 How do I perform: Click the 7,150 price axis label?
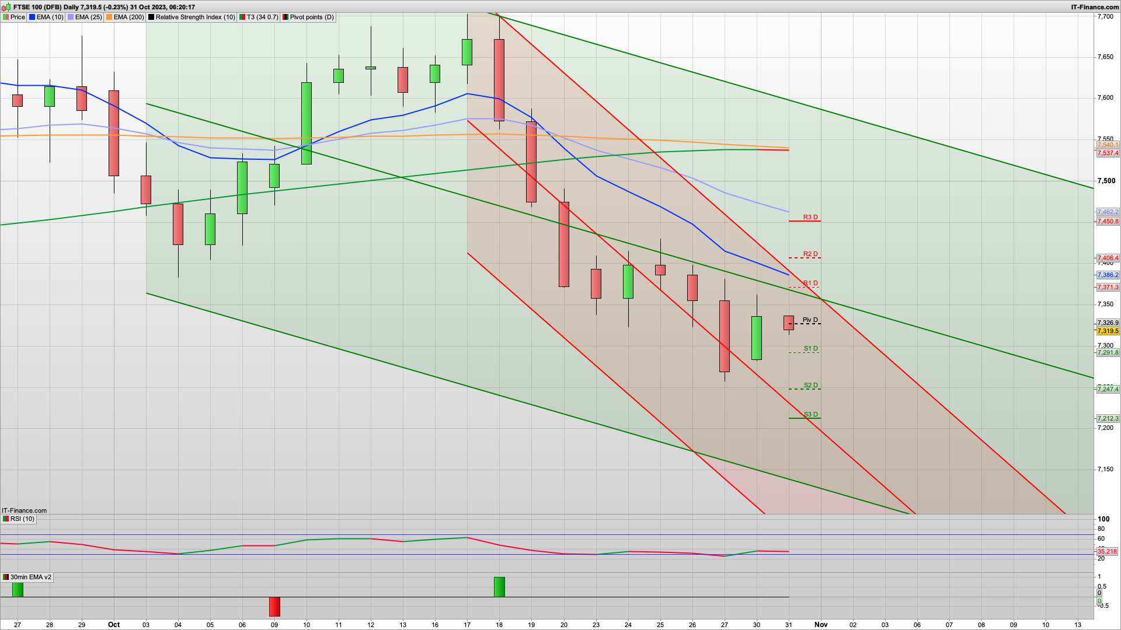click(1105, 469)
